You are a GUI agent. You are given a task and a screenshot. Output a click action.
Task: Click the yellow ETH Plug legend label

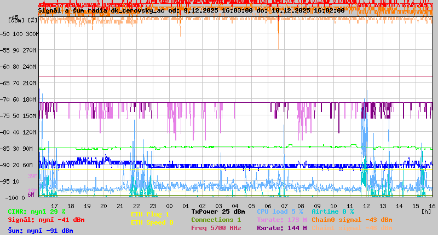point(150,214)
